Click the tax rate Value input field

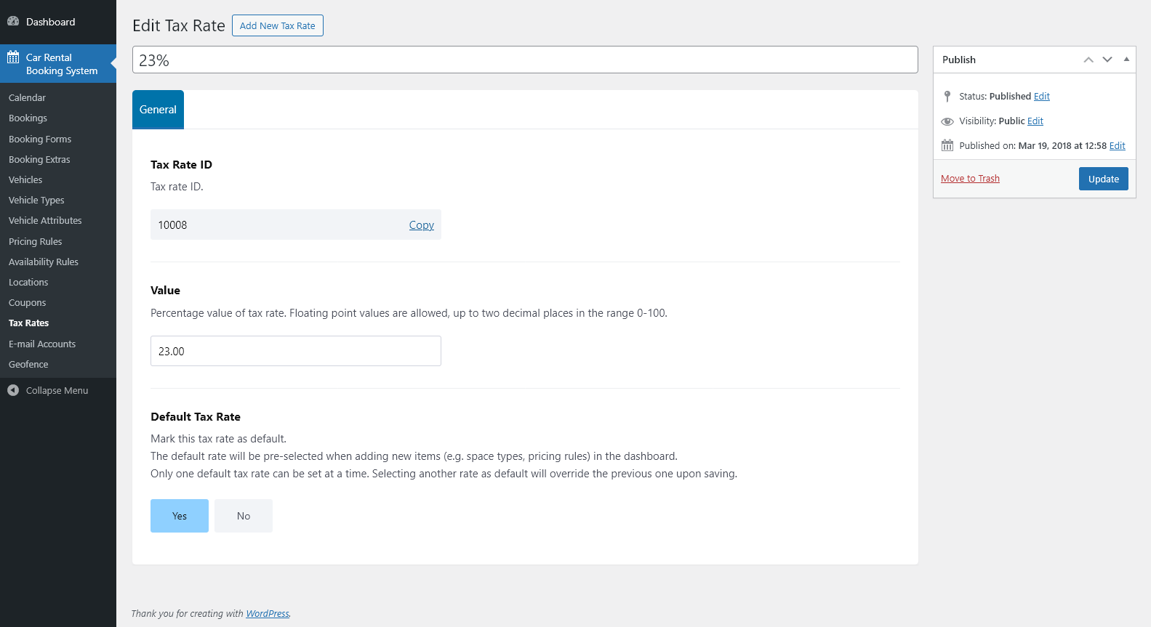click(x=295, y=351)
